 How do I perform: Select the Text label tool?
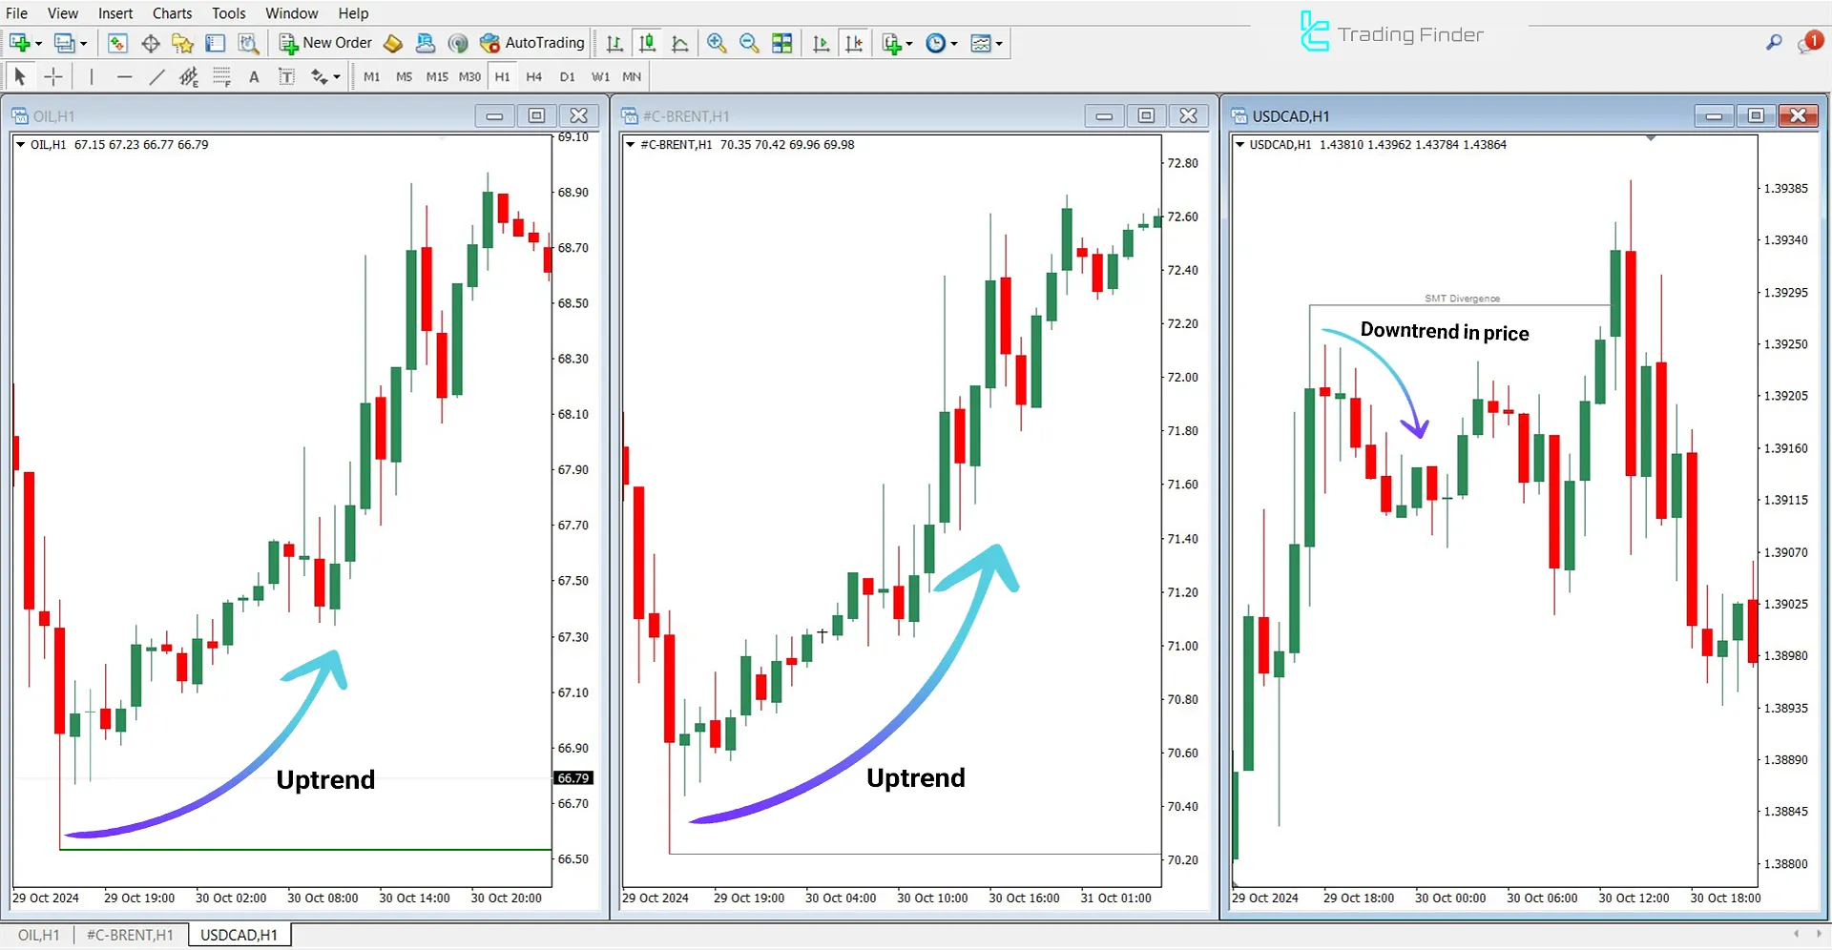tap(286, 76)
